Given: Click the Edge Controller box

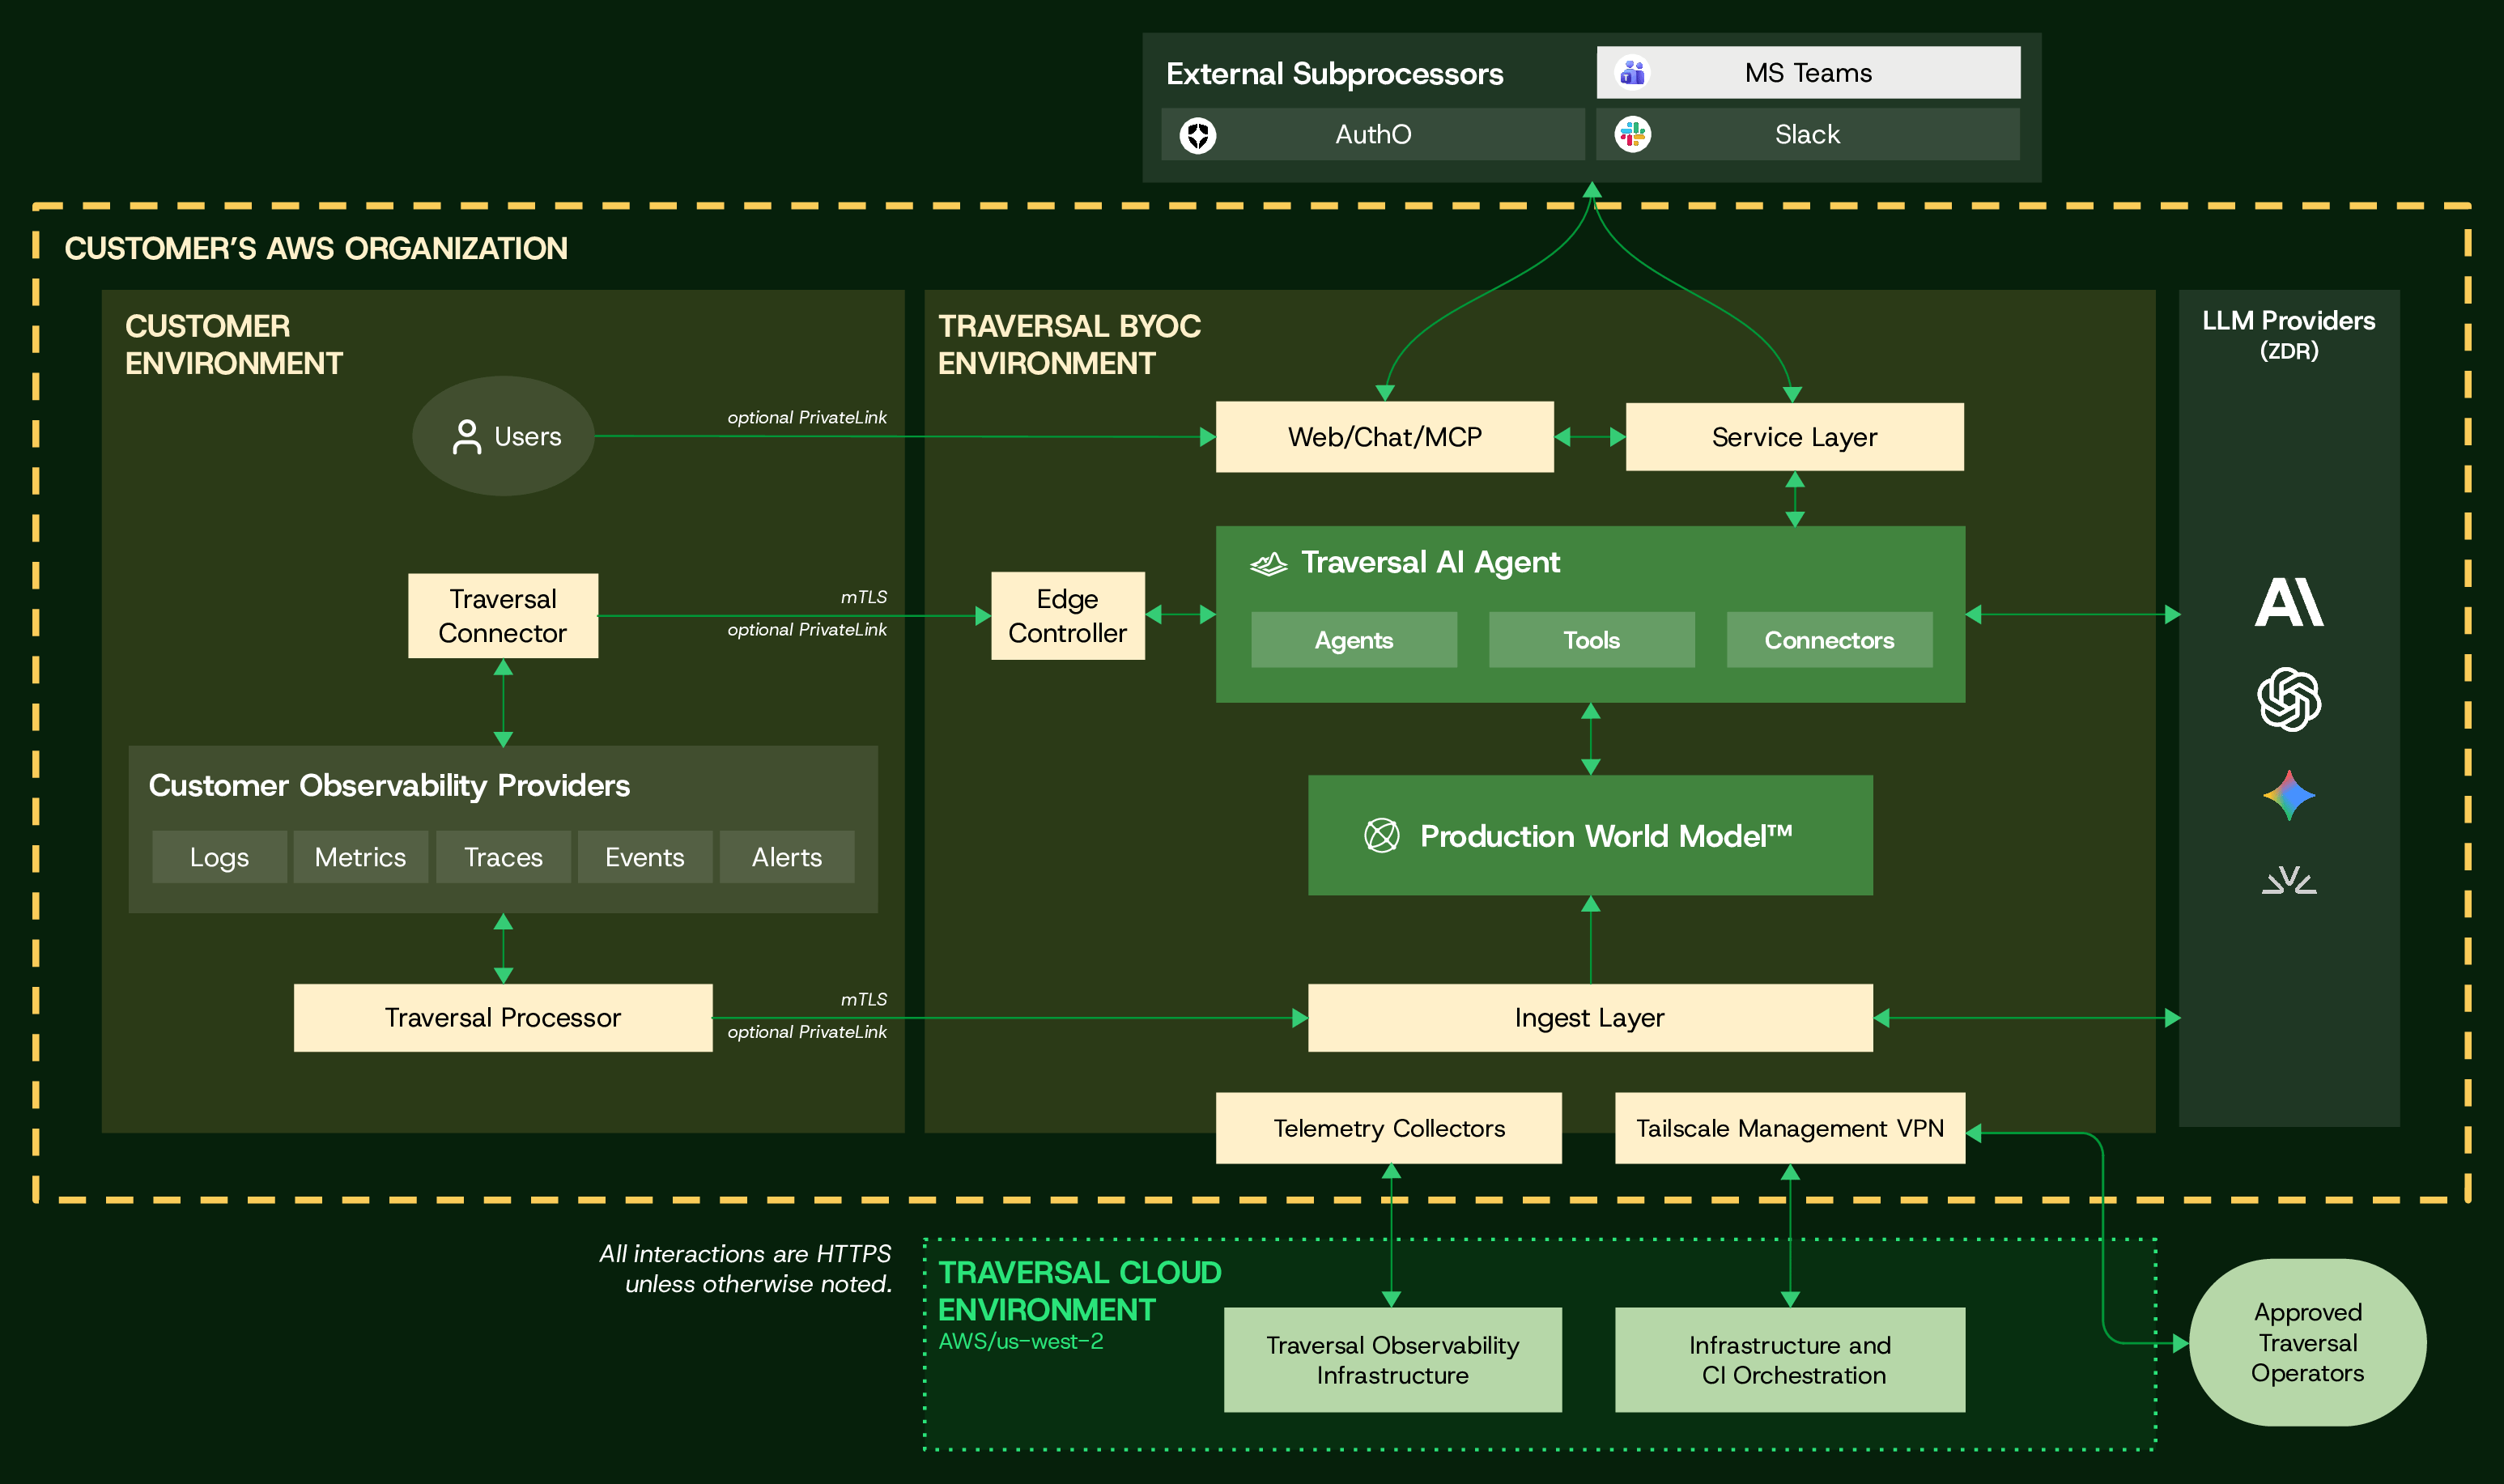Looking at the screenshot, I should coord(1067,616).
